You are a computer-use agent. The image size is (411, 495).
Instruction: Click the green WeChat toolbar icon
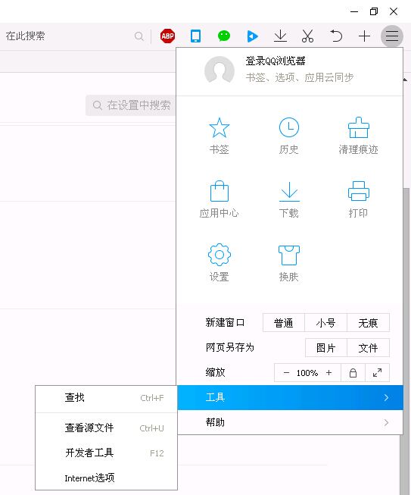coord(224,36)
